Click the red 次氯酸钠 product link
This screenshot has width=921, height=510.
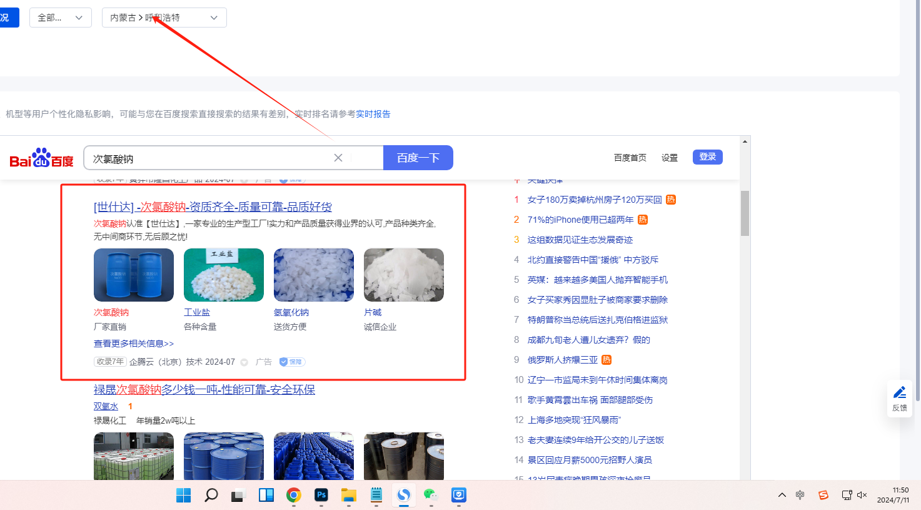tap(111, 312)
